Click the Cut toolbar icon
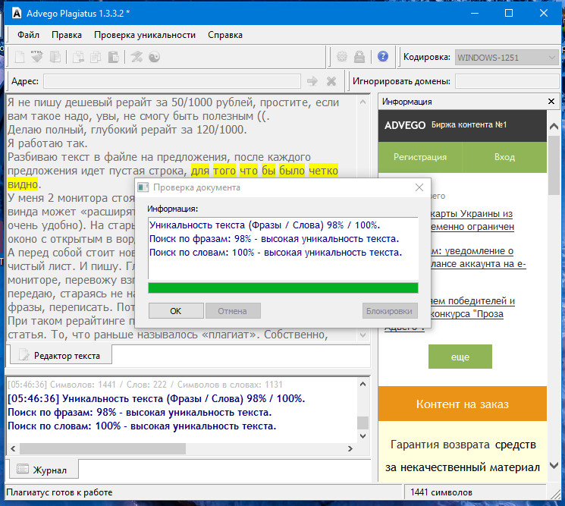This screenshot has height=506, width=565. [79, 57]
